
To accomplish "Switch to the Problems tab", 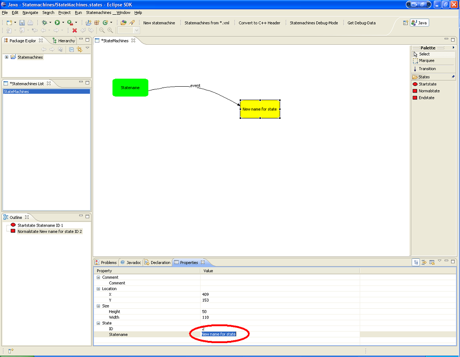I will [106, 262].
